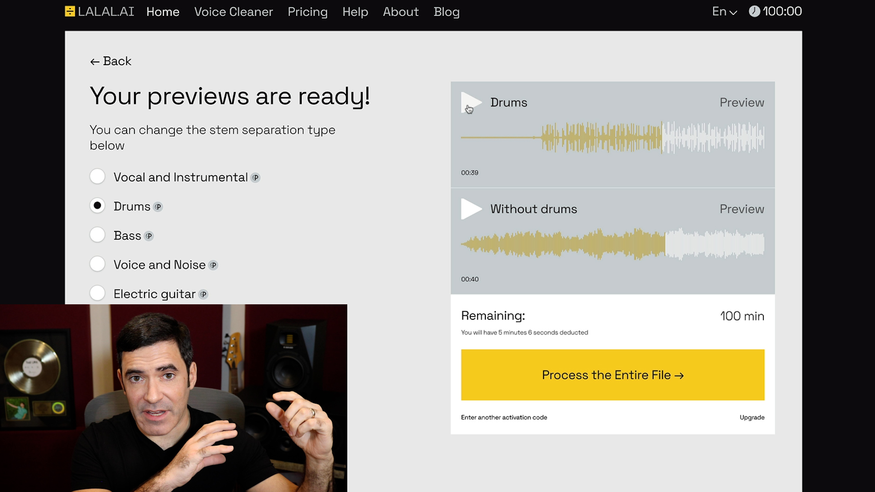Click the clock icon beside 100:00
This screenshot has width=875, height=492.
[x=754, y=11]
